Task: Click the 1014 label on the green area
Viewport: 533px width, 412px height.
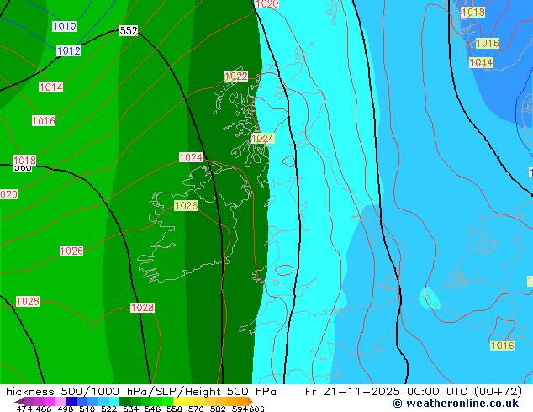Action: [51, 87]
